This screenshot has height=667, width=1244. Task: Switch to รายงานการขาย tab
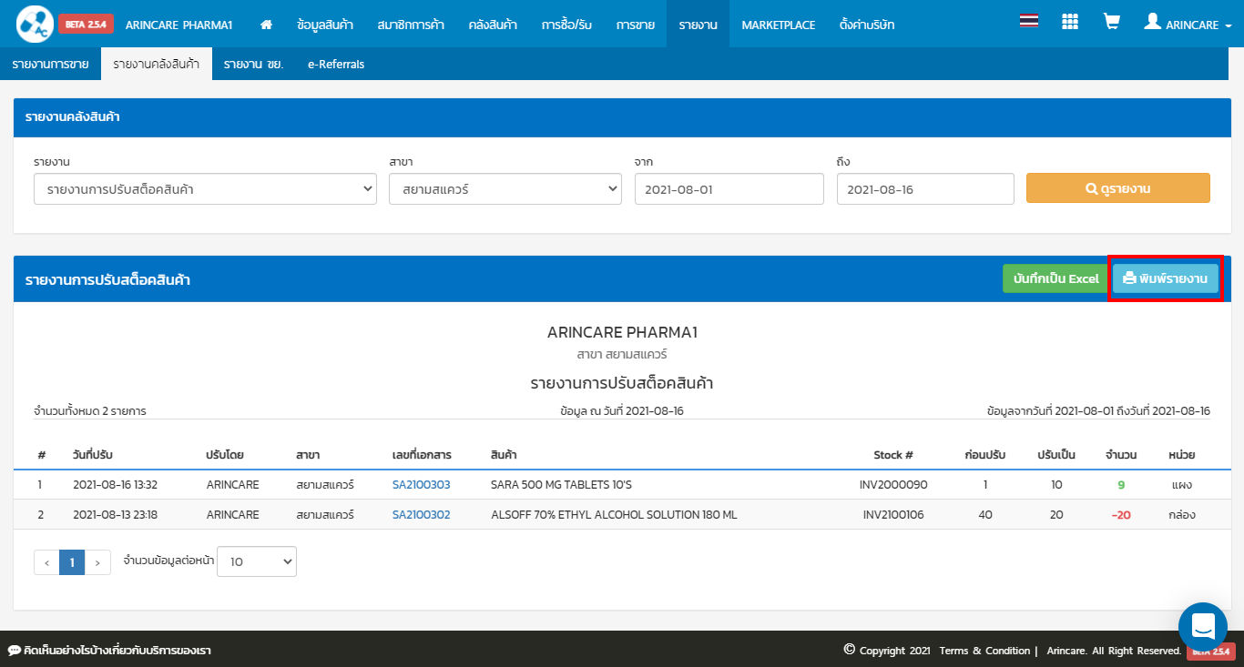click(50, 64)
